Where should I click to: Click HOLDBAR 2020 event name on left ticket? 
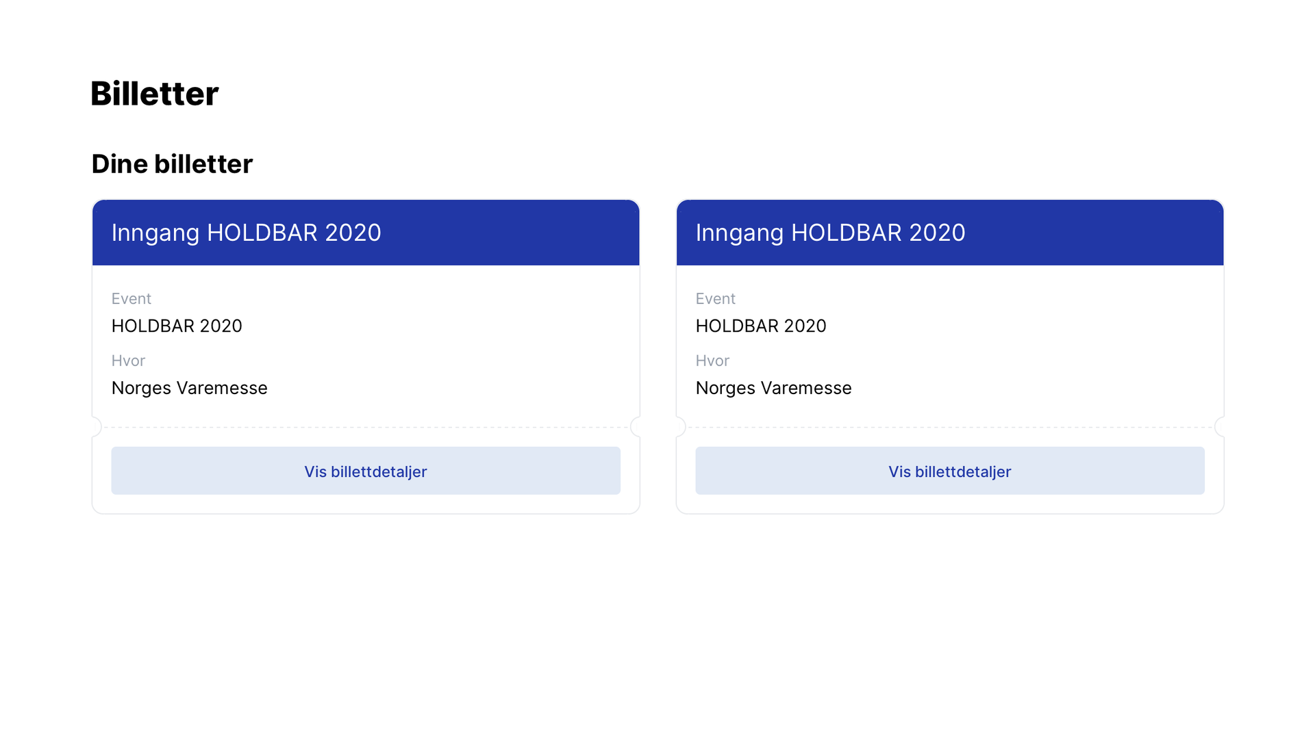[177, 326]
